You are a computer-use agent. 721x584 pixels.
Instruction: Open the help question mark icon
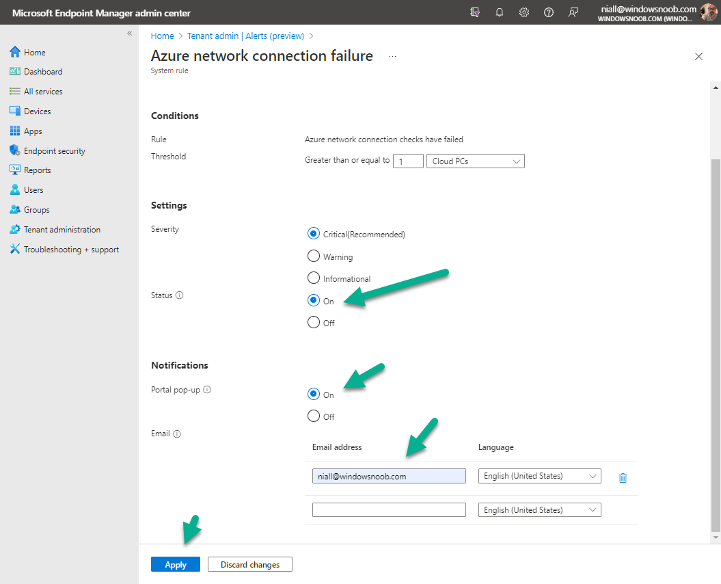point(549,12)
